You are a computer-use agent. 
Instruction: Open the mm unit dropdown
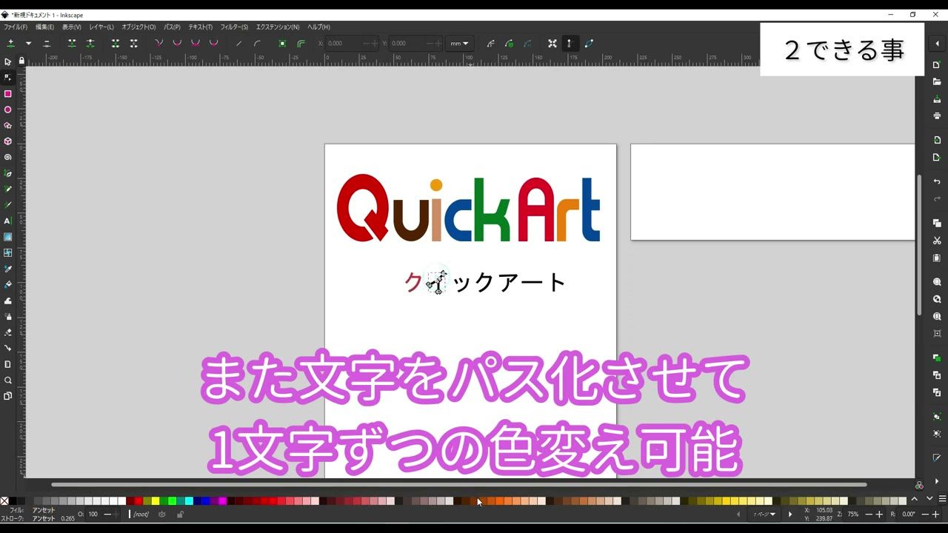pos(460,44)
